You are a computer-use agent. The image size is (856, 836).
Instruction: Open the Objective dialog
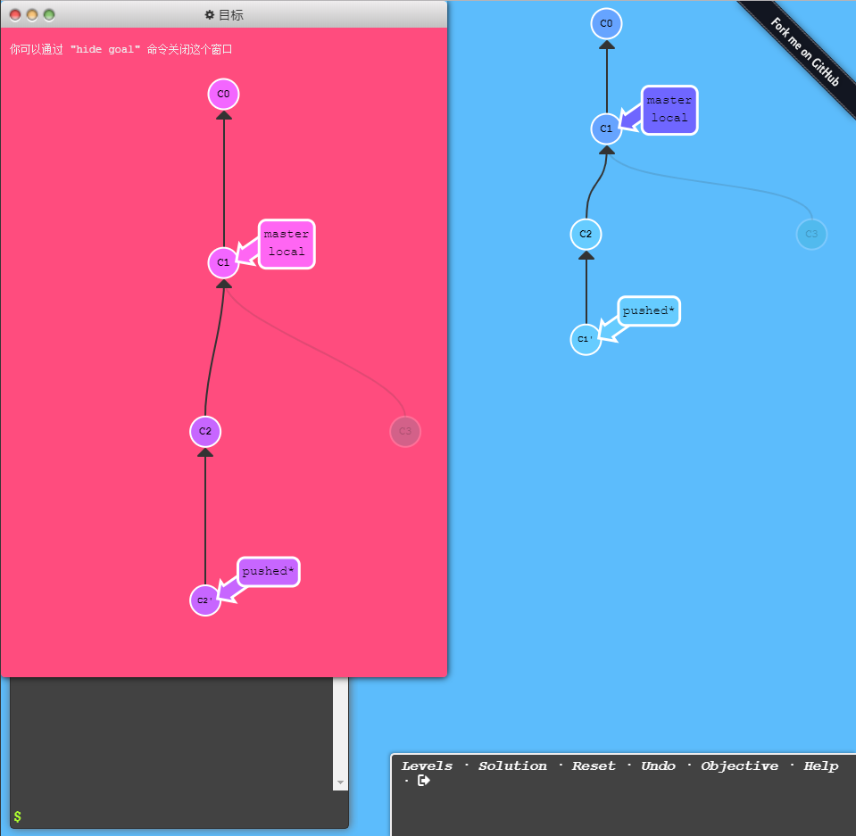(x=739, y=766)
